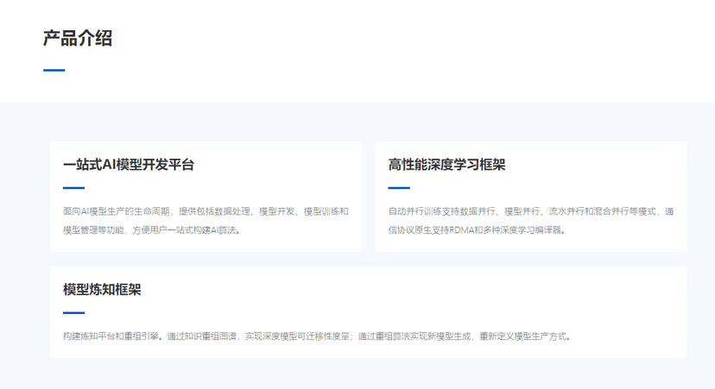Click text line 信协议原生支持RDMA和多种深度学习编译器
Screen dimensions: 715x389
click(x=477, y=230)
